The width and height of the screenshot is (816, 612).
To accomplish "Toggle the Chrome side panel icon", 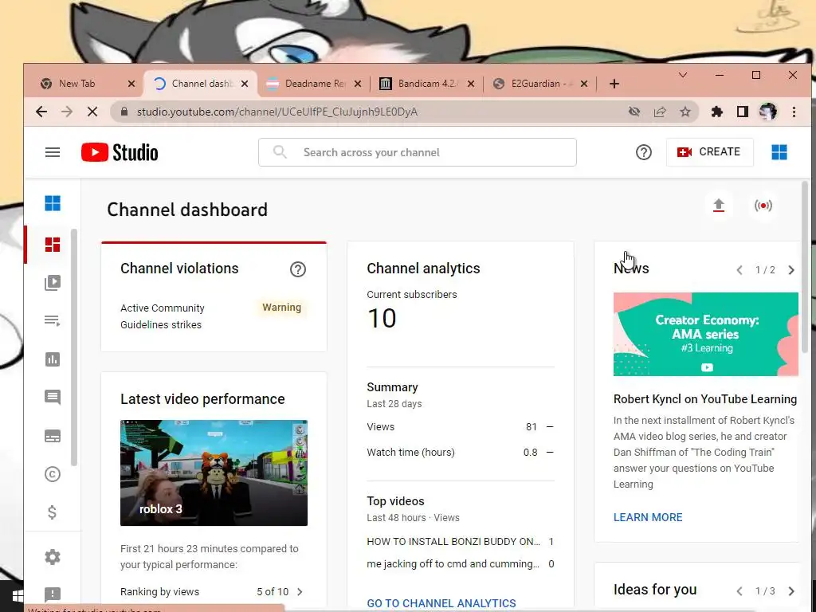I will (742, 112).
